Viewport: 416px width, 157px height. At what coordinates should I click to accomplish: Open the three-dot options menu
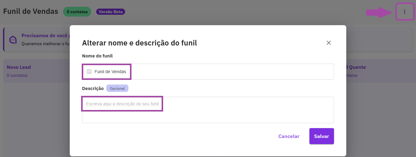pos(405,12)
